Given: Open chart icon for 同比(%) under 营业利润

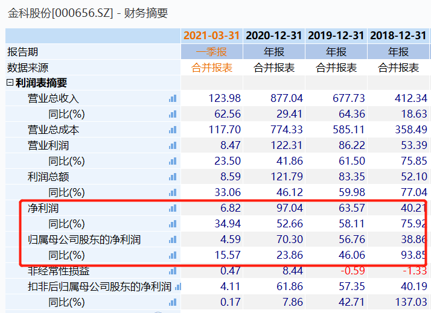Looking at the screenshot, I should pyautogui.click(x=173, y=161).
